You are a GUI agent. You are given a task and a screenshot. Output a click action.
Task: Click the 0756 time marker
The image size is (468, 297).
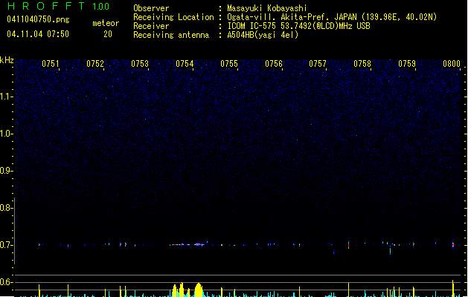(x=274, y=64)
